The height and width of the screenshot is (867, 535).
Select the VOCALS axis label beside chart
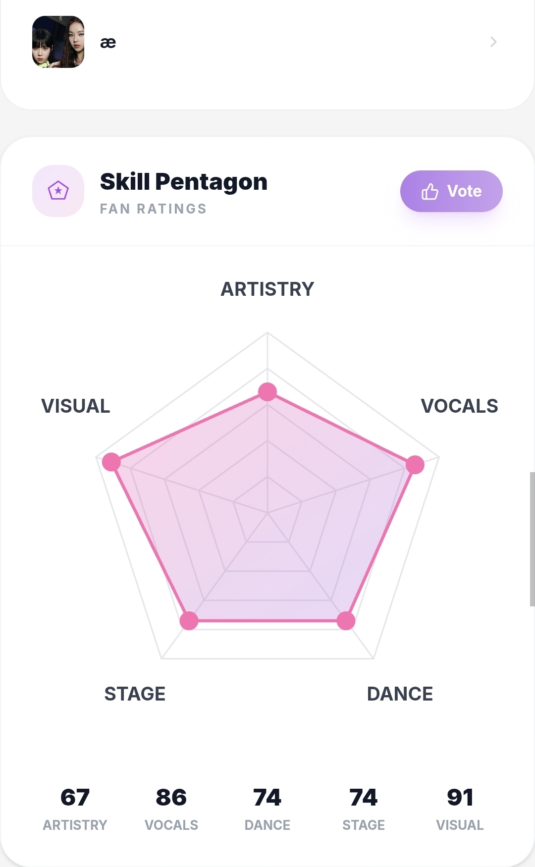coord(459,406)
